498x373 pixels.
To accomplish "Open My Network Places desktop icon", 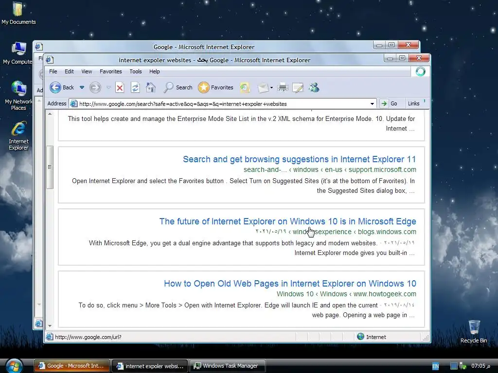I will click(x=18, y=96).
